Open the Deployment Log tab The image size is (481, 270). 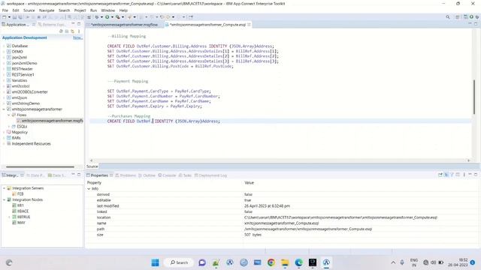210,175
